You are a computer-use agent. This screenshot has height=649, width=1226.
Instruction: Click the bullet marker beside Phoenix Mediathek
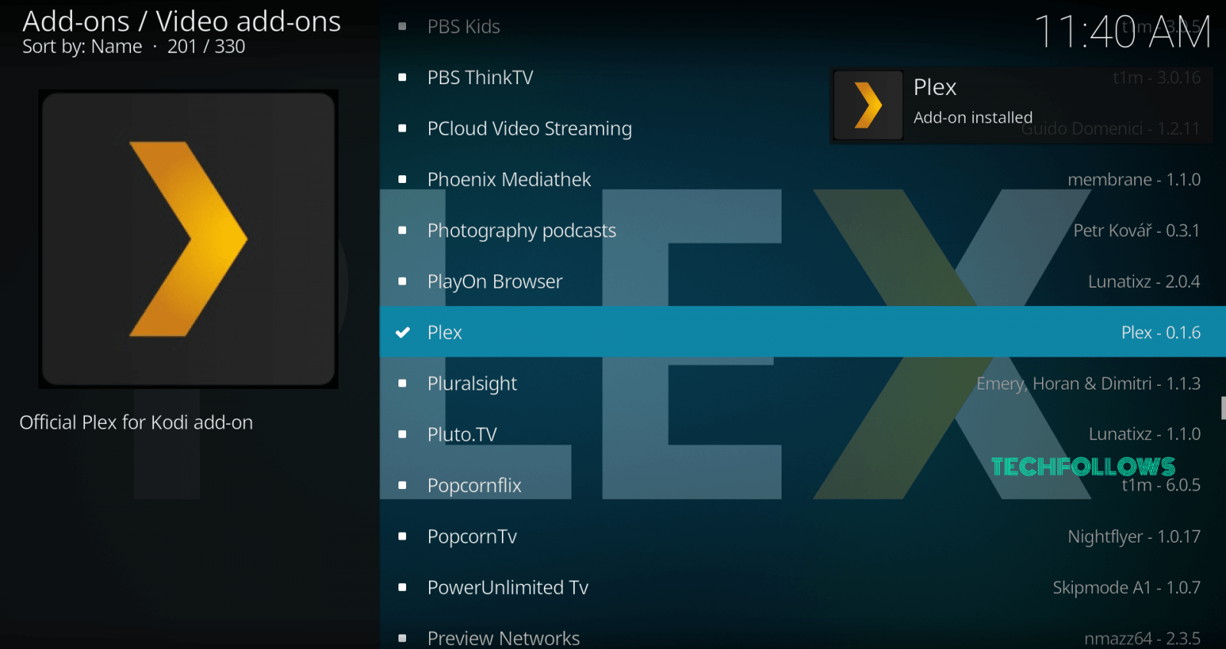pyautogui.click(x=402, y=179)
